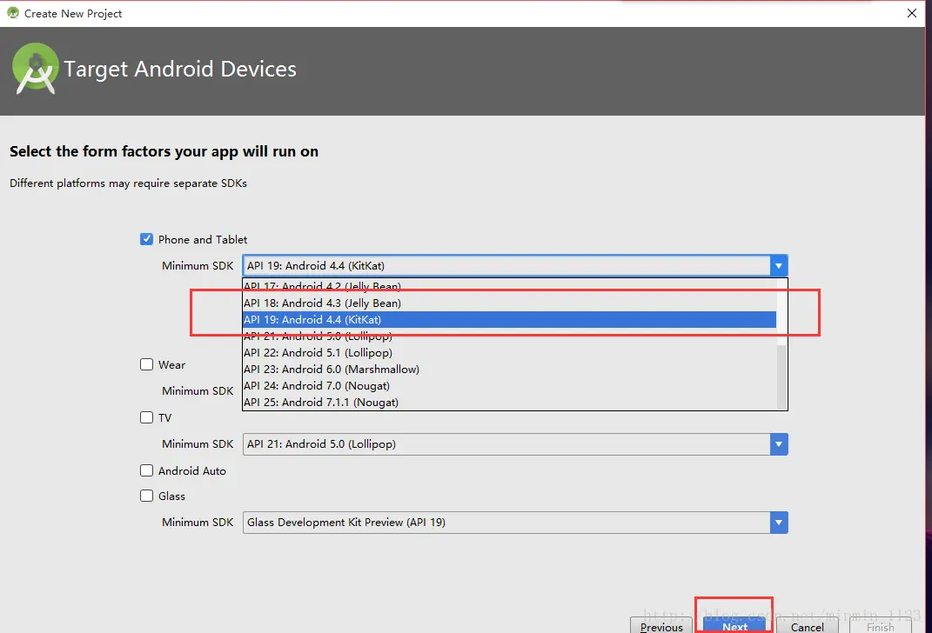Click the blue dropdown arrow next to Phone Minimum SDK
This screenshot has height=633, width=932.
pos(778,265)
